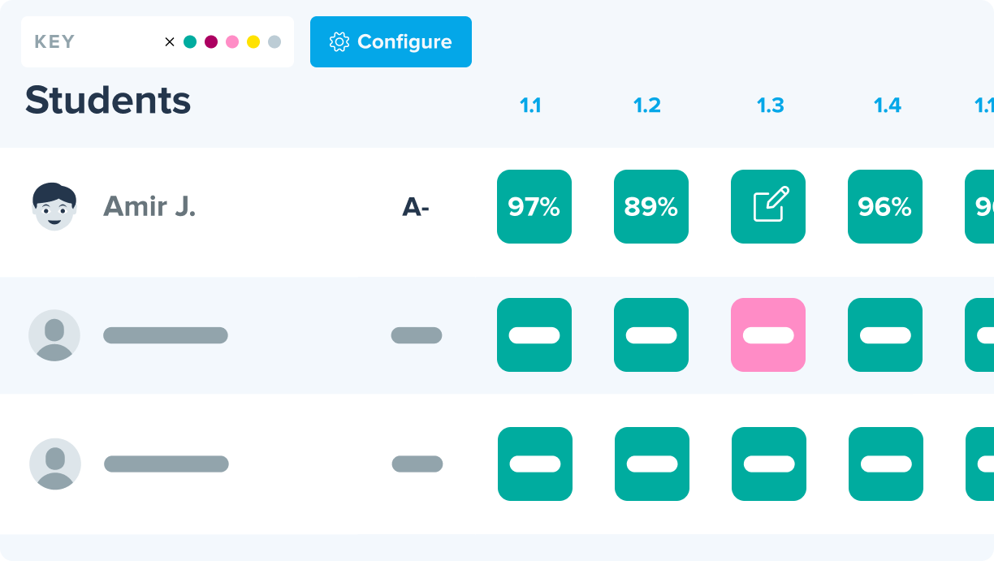Click Amir's A- overall grade
Screen dimensions: 994x561
[416, 208]
